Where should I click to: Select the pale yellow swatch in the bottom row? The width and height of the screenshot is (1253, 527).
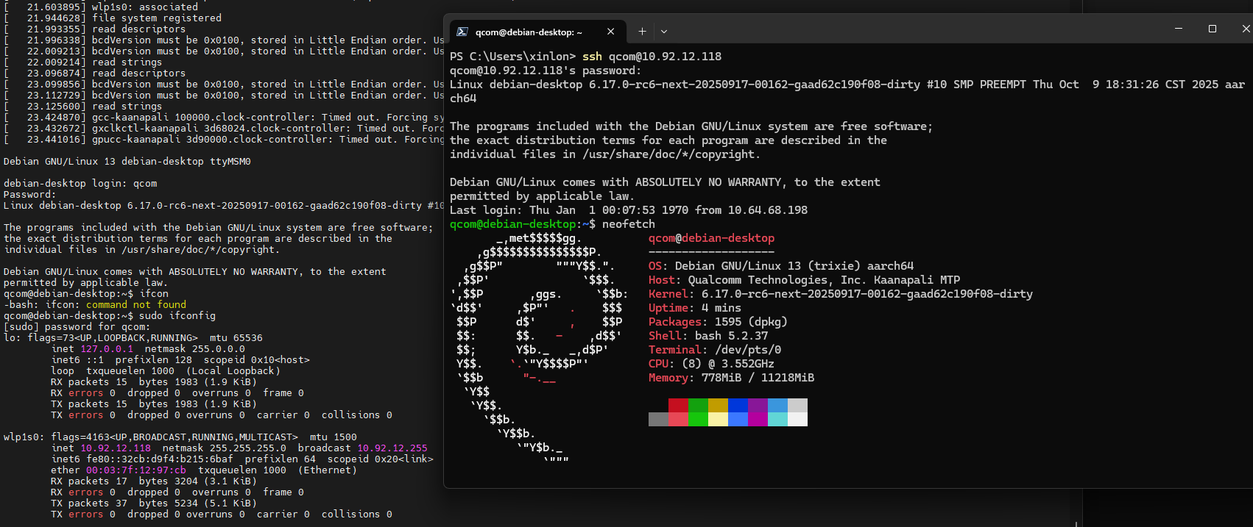[718, 420]
